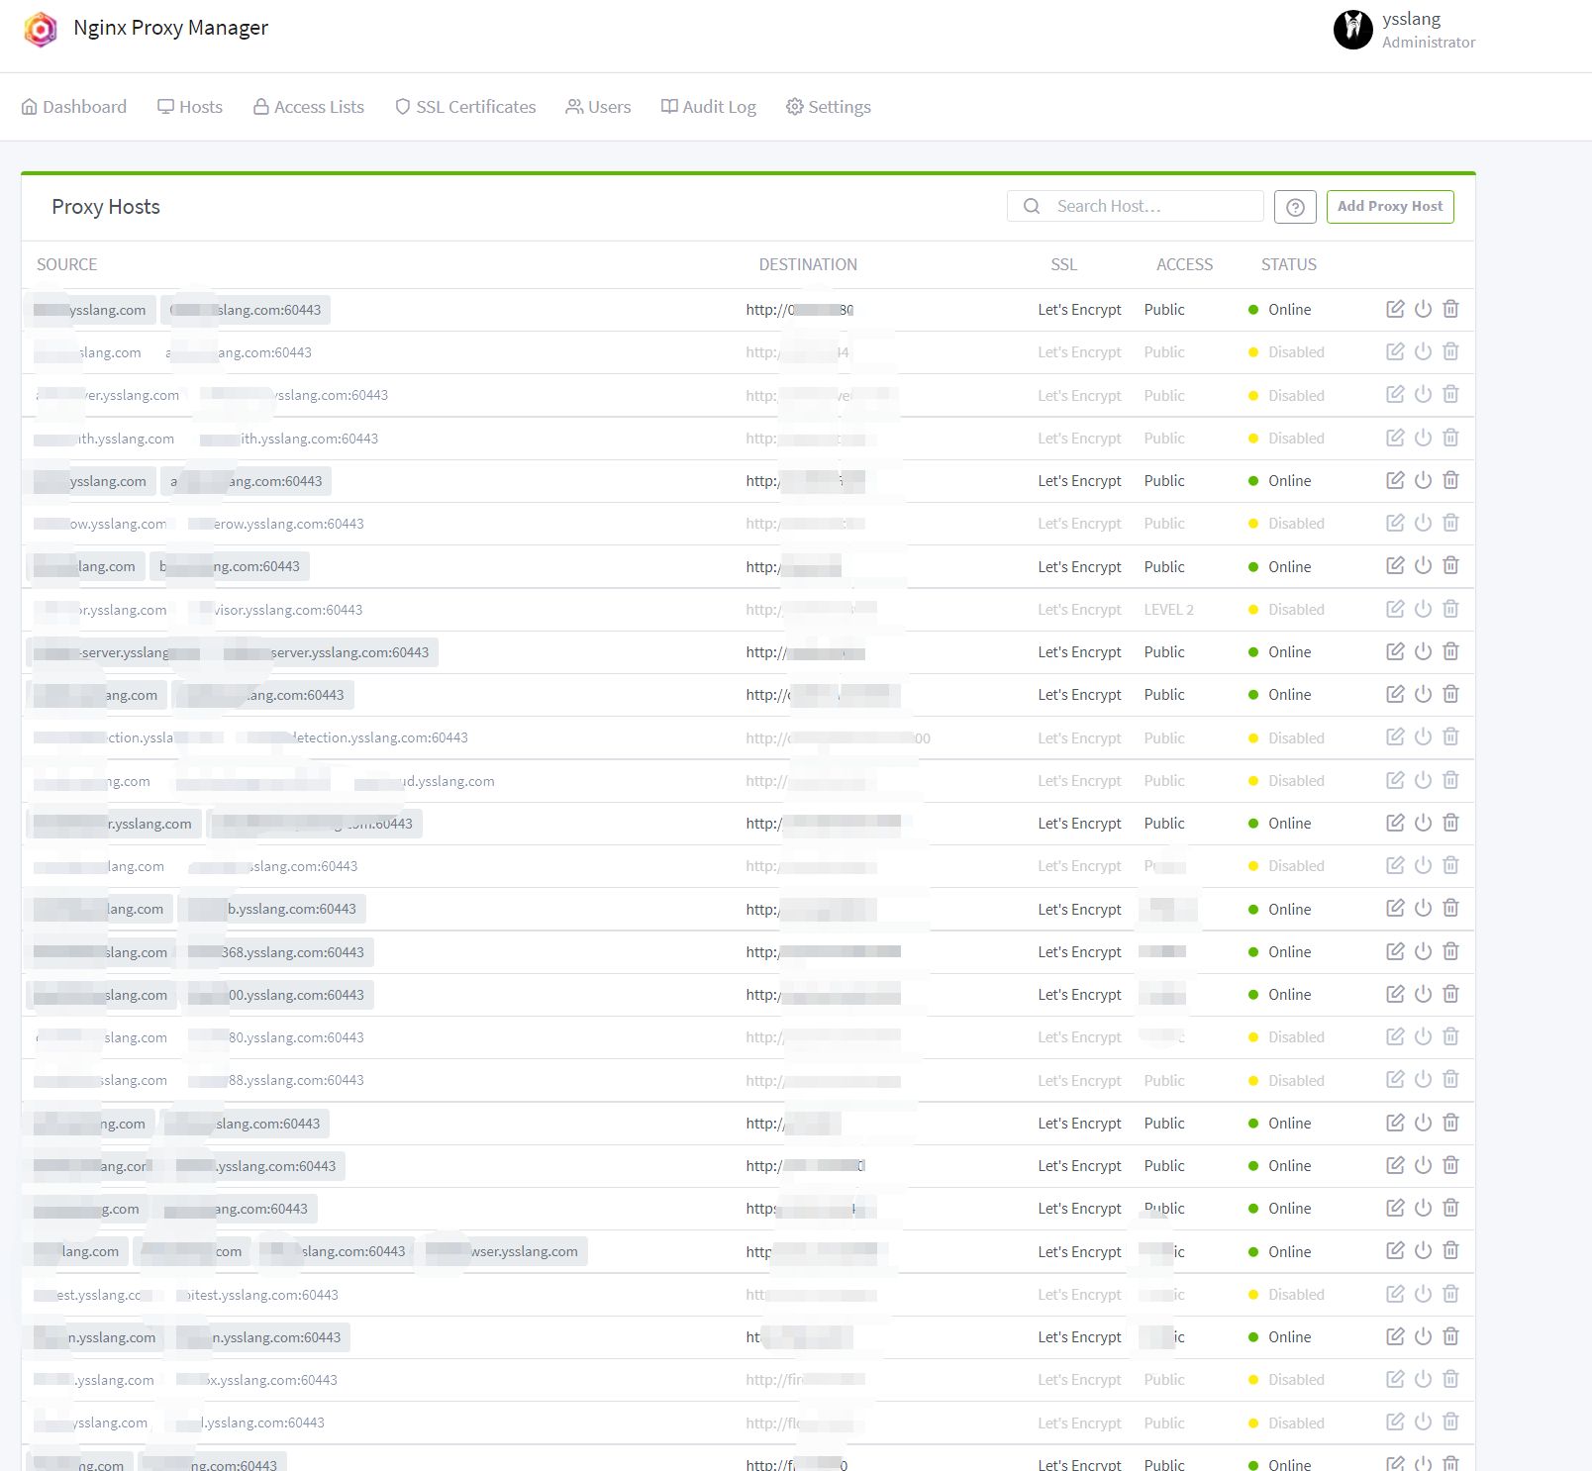
Task: Enable the 80.ysslang.com:60443 host via power icon
Action: coord(1423,1036)
